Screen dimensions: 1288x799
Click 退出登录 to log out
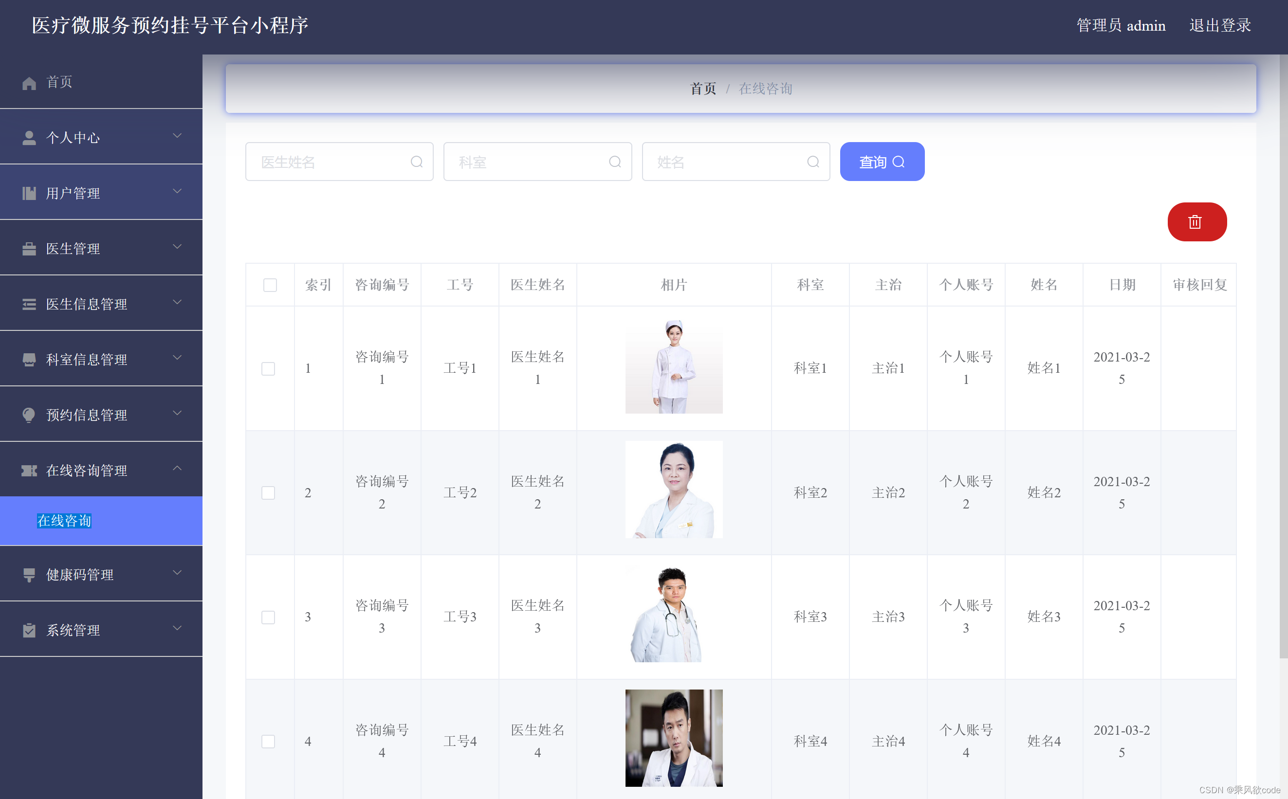[x=1219, y=25]
